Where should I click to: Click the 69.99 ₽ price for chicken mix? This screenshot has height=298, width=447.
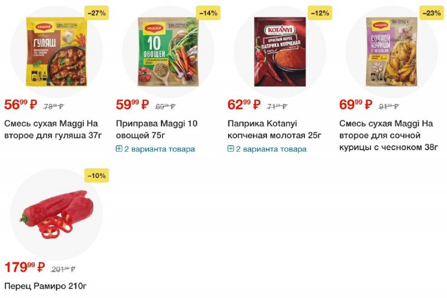pyautogui.click(x=356, y=104)
